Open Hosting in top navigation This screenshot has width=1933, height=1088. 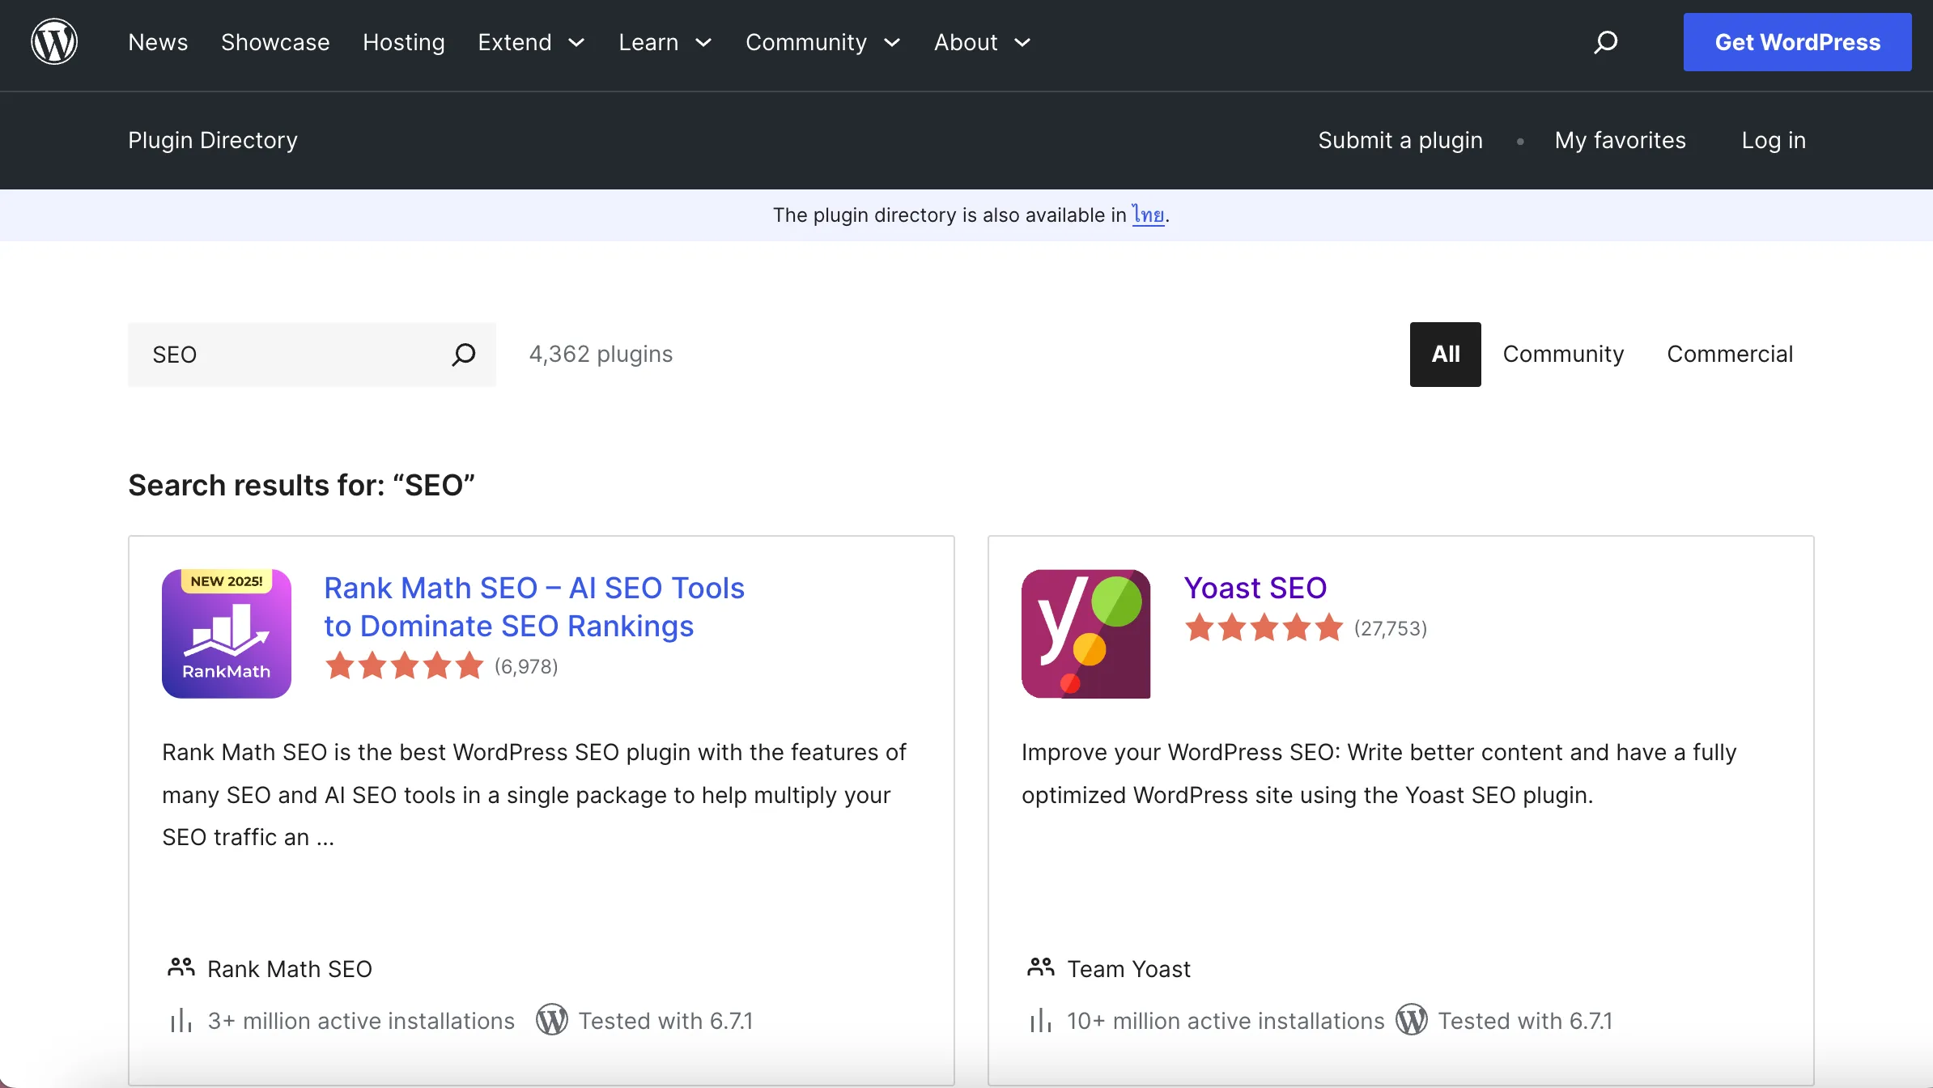(404, 42)
